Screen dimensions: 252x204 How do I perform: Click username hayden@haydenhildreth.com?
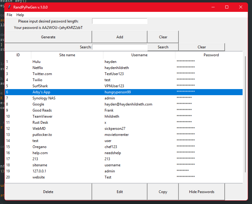(x=128, y=104)
